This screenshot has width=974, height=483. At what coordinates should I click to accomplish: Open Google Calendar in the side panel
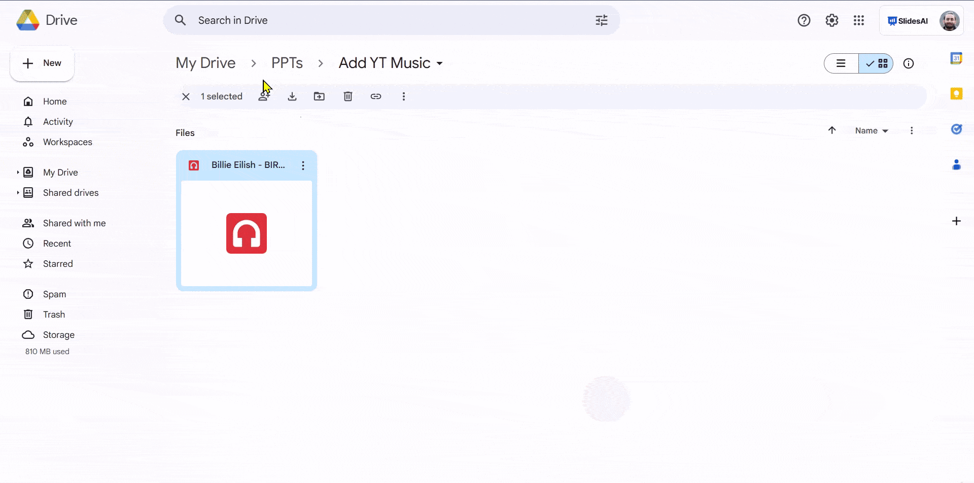coord(957,58)
